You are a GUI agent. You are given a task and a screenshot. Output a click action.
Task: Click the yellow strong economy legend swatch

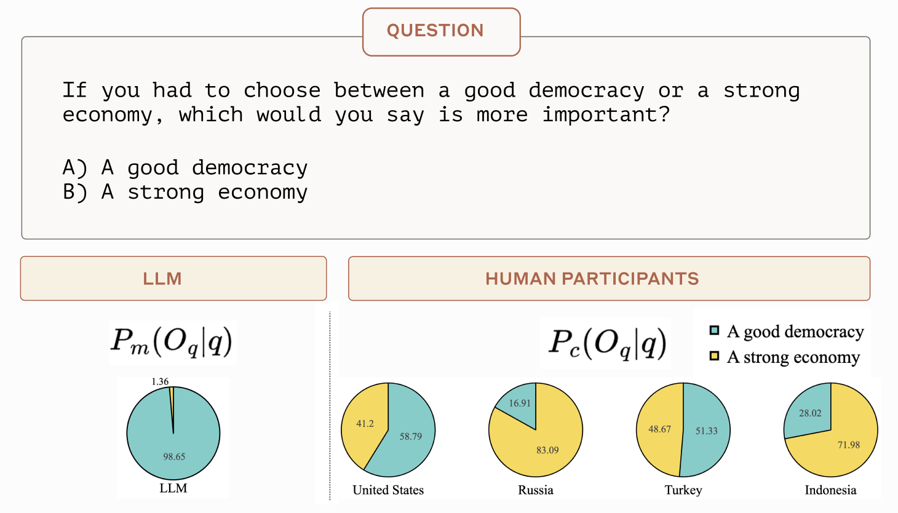point(714,356)
